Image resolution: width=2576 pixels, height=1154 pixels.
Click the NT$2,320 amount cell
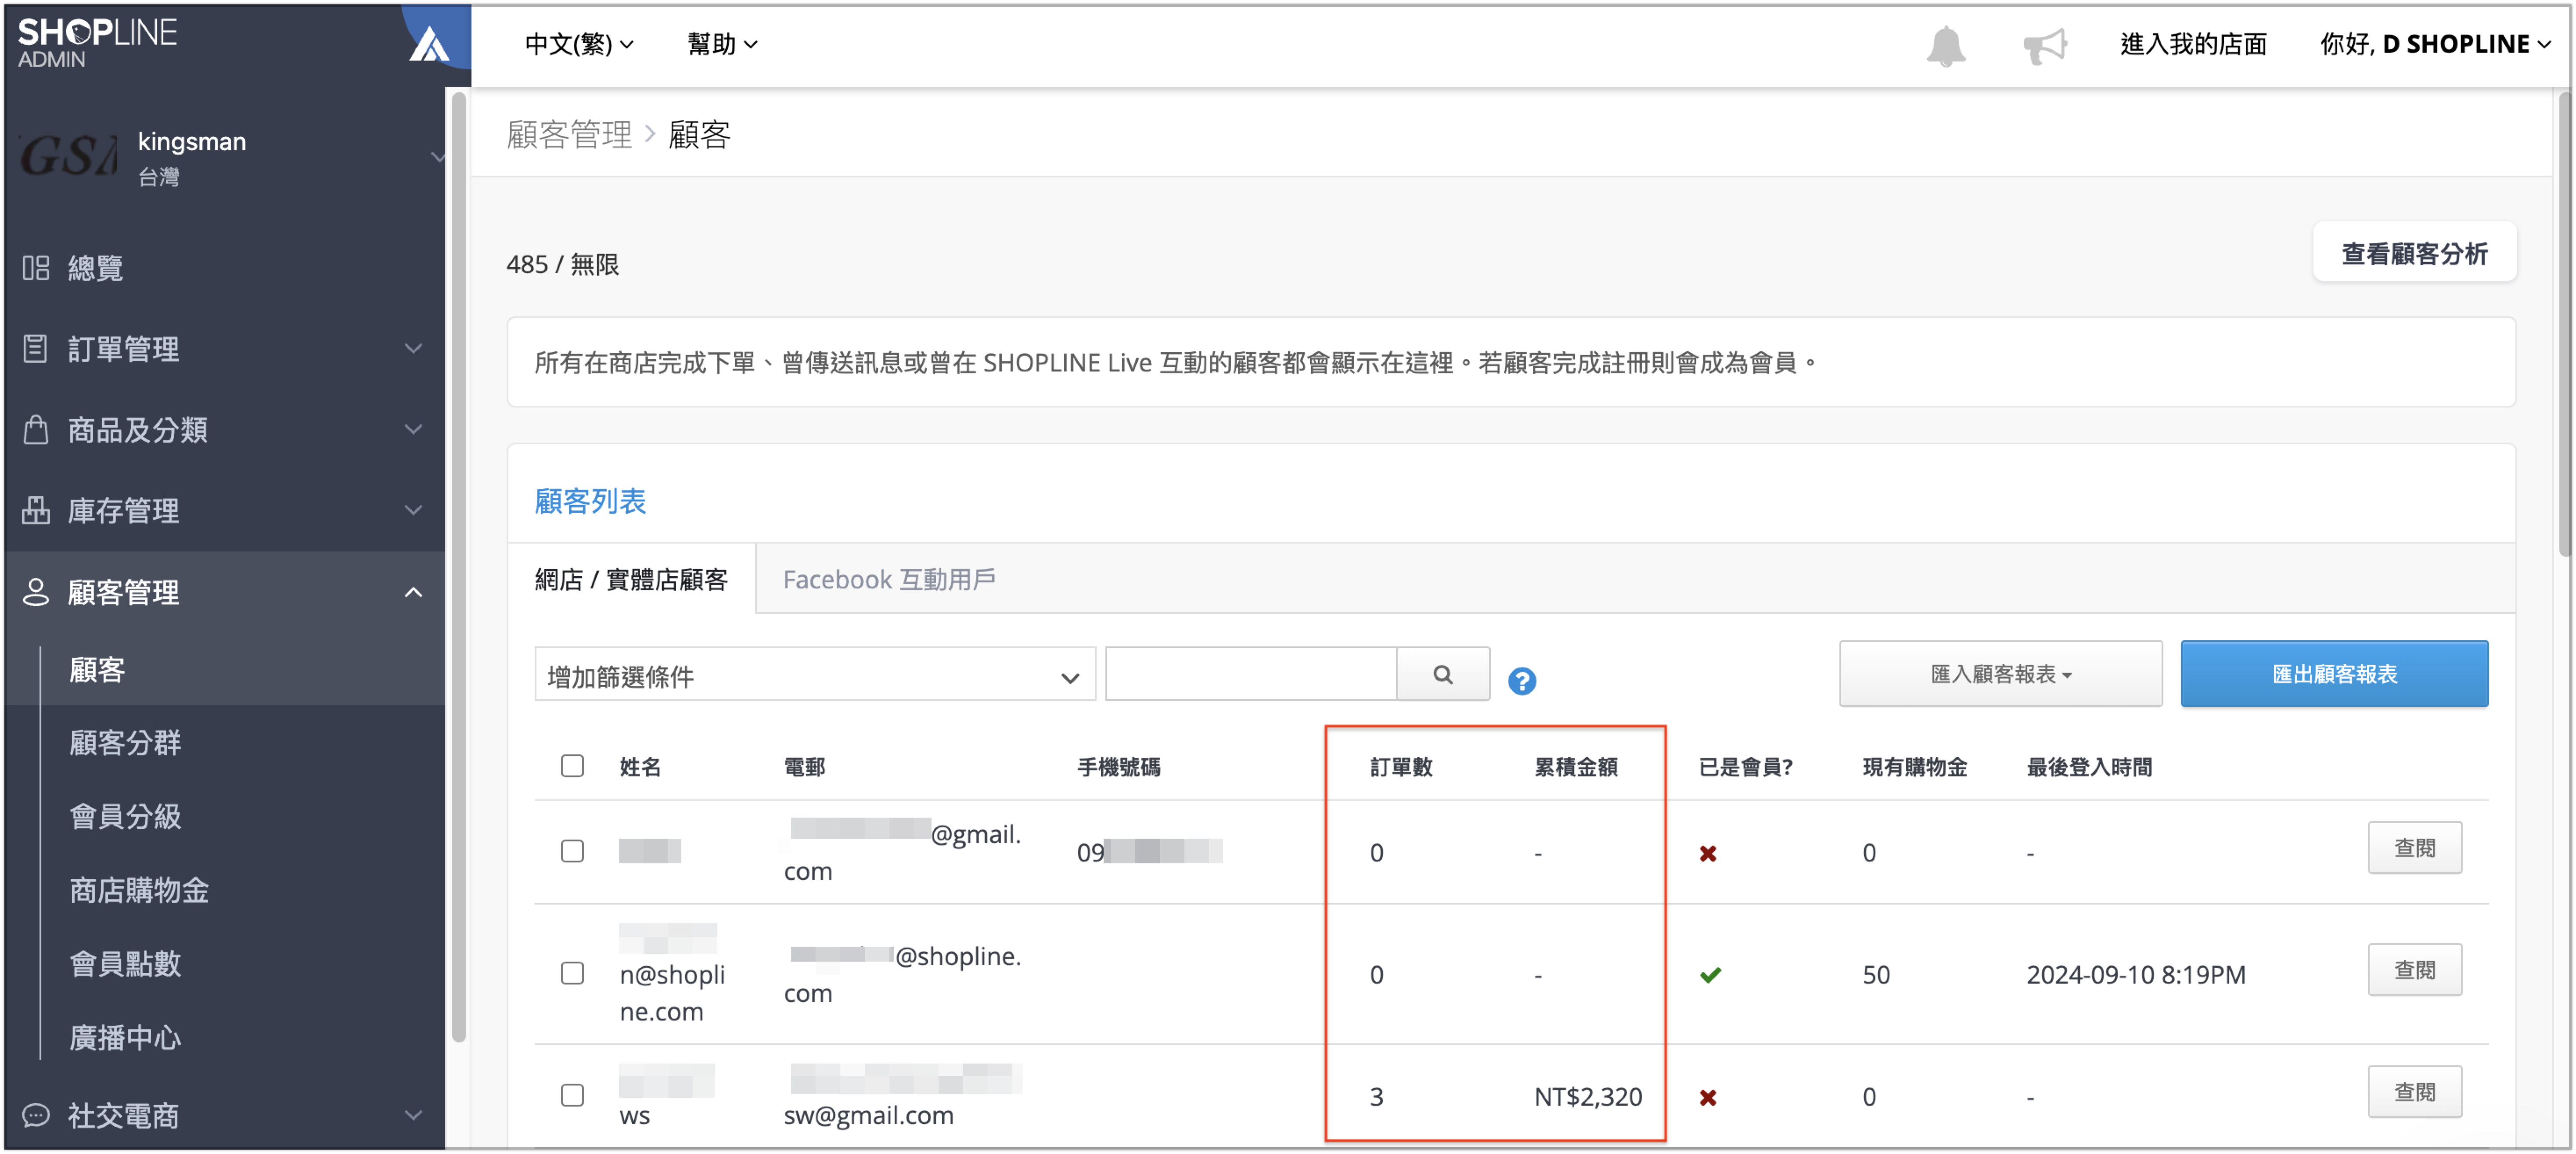[1588, 1097]
